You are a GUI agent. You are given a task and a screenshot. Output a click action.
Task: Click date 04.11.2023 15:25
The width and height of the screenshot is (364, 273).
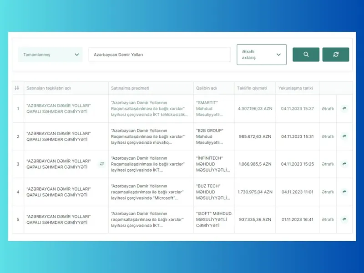click(298, 164)
